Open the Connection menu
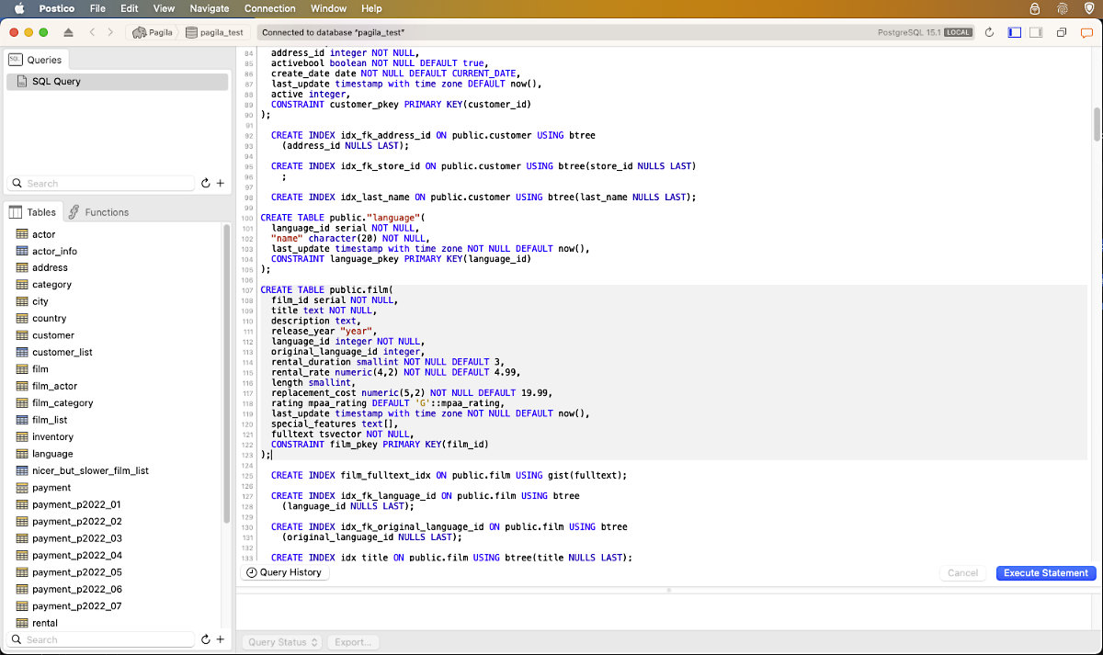1103x655 pixels. 270,8
